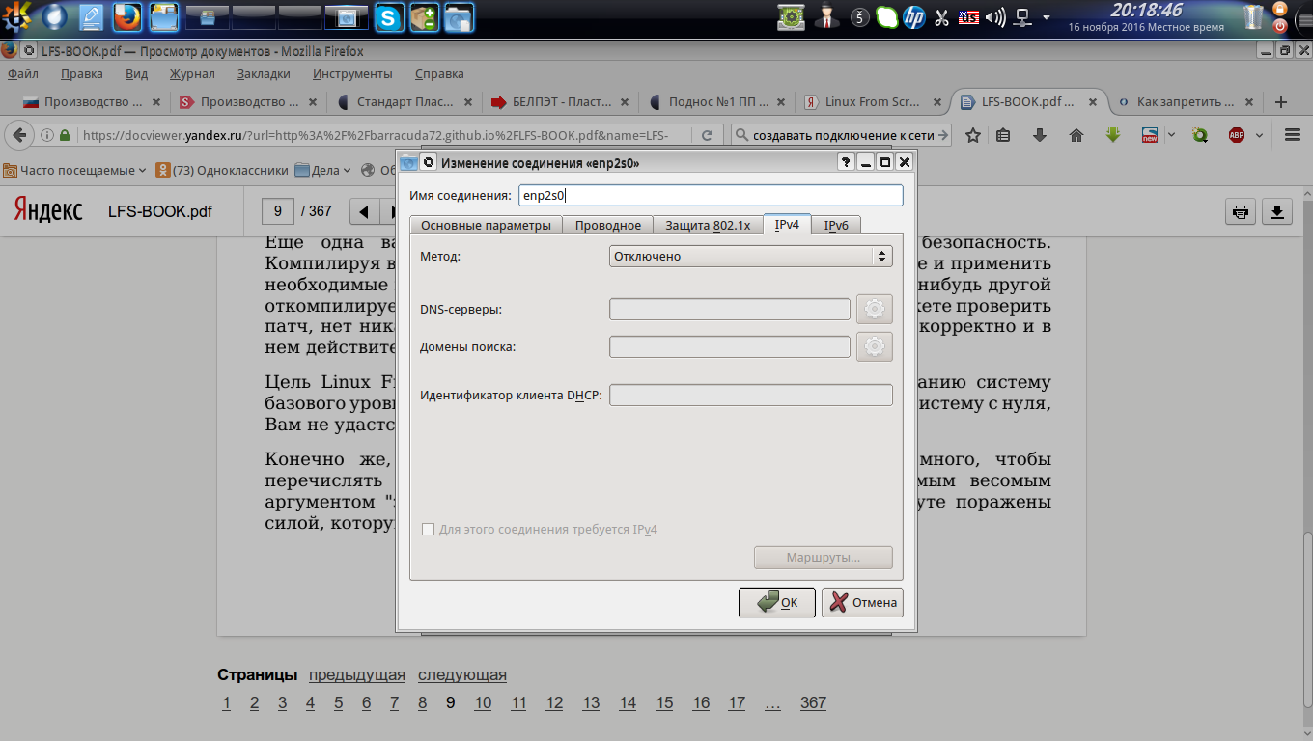
Task: Edit DNS servers with the gear button
Action: click(x=875, y=309)
